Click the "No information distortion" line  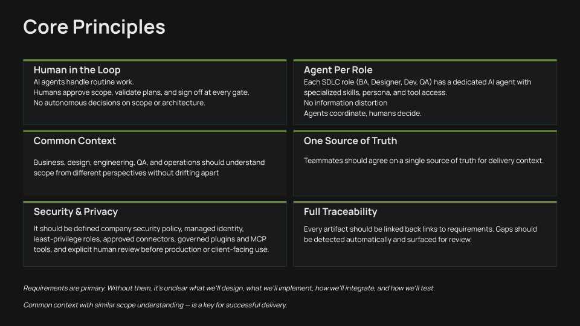click(345, 103)
